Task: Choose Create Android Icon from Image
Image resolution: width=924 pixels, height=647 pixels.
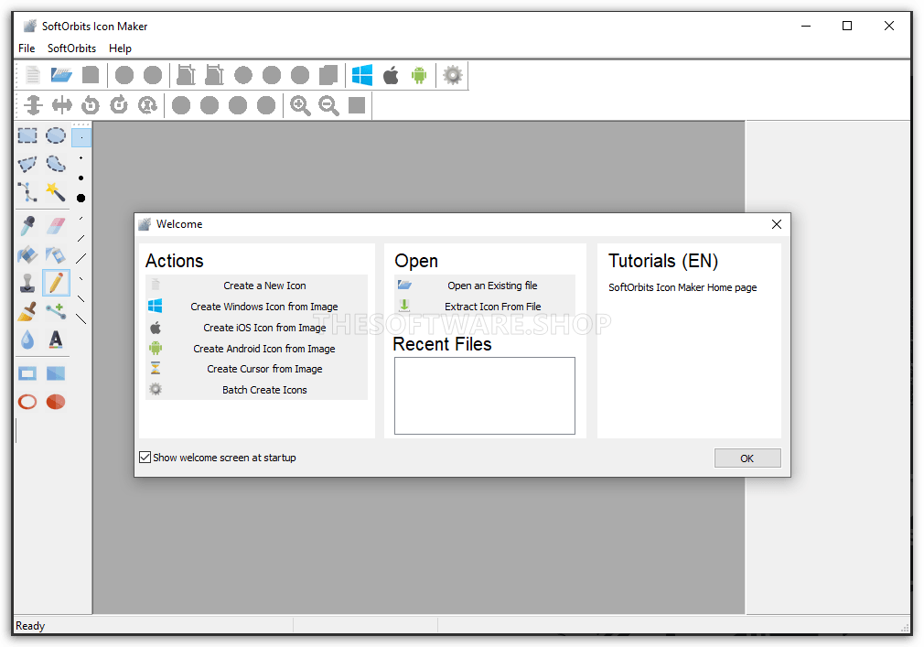Action: pyautogui.click(x=256, y=349)
